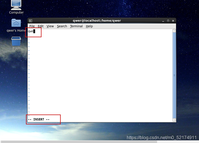Open the Search menu
Screen dimensions: 199x143
62,26
